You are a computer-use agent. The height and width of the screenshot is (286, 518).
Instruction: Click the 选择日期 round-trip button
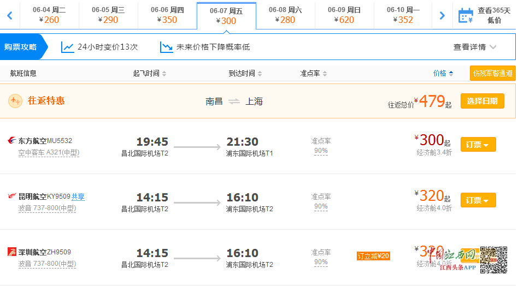(x=482, y=101)
